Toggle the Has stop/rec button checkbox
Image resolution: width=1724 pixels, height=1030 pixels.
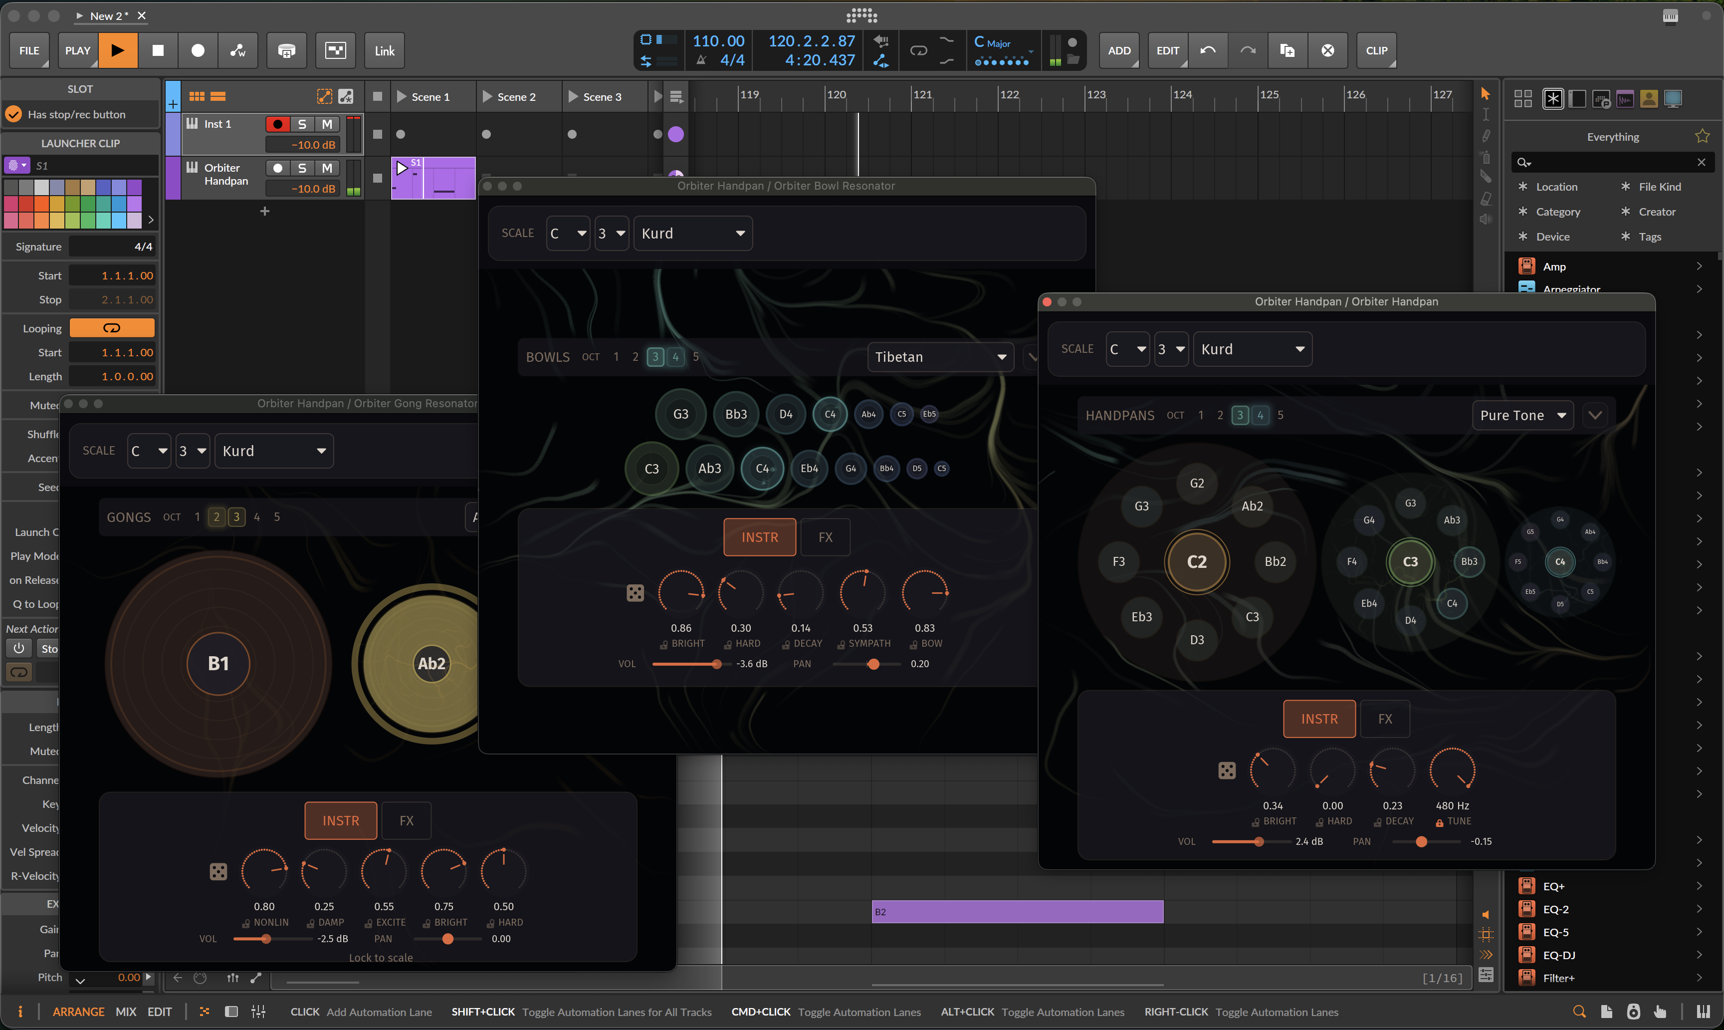pos(14,114)
